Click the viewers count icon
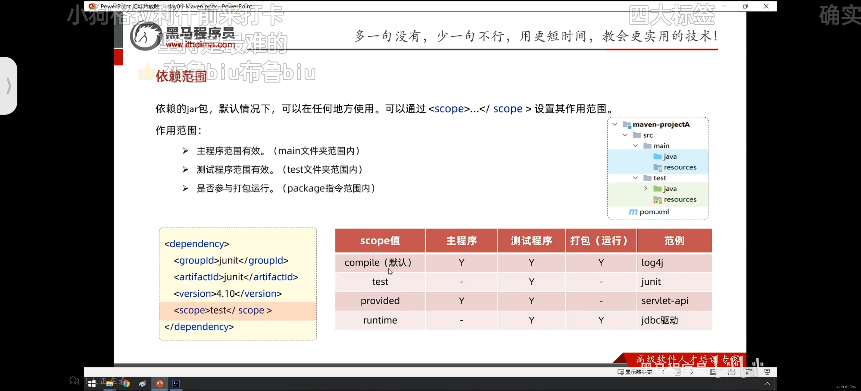Viewport: 861px width, 391px height. (x=74, y=381)
